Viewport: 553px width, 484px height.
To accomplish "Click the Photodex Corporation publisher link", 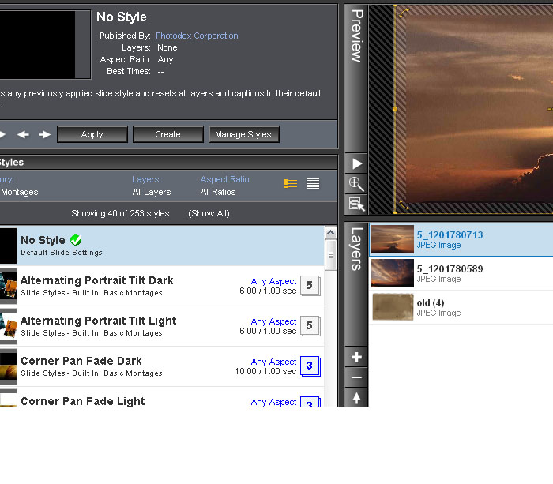I will click(197, 36).
